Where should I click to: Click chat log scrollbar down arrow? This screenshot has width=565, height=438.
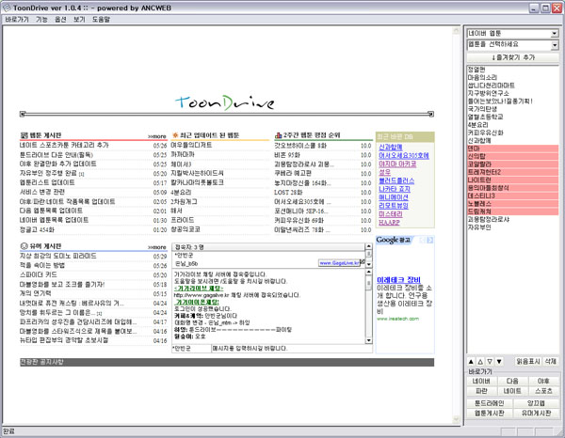[x=368, y=340]
